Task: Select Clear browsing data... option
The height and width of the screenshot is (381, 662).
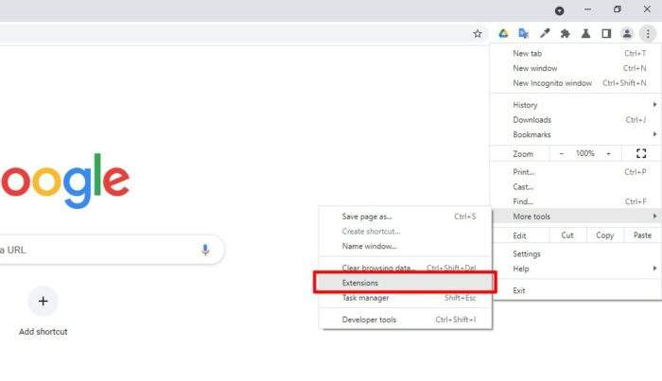Action: [406, 268]
